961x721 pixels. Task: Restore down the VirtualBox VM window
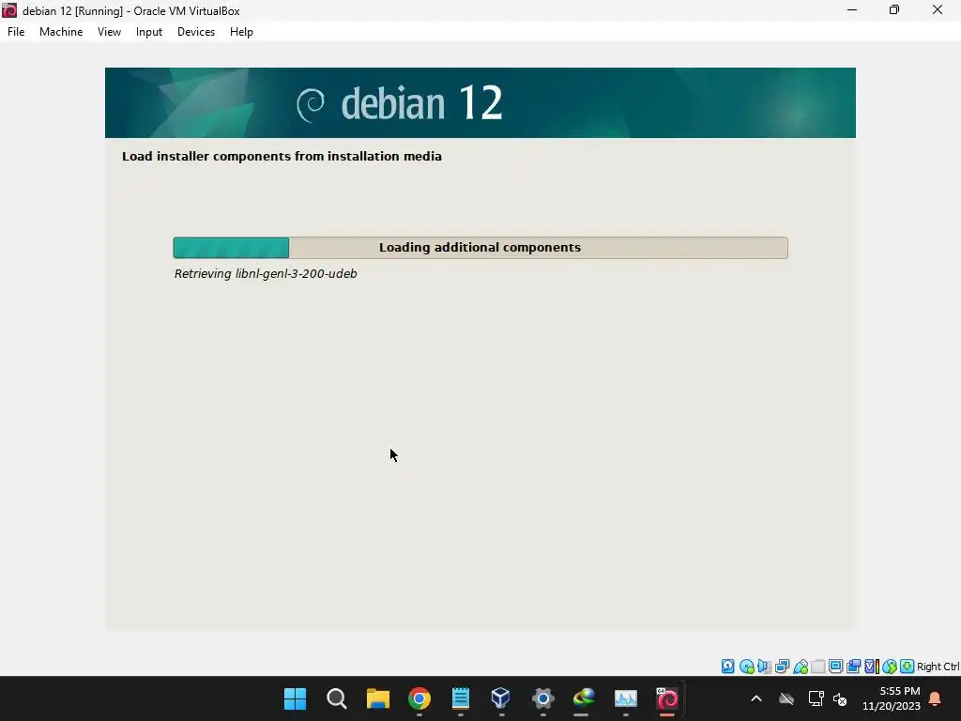point(894,10)
